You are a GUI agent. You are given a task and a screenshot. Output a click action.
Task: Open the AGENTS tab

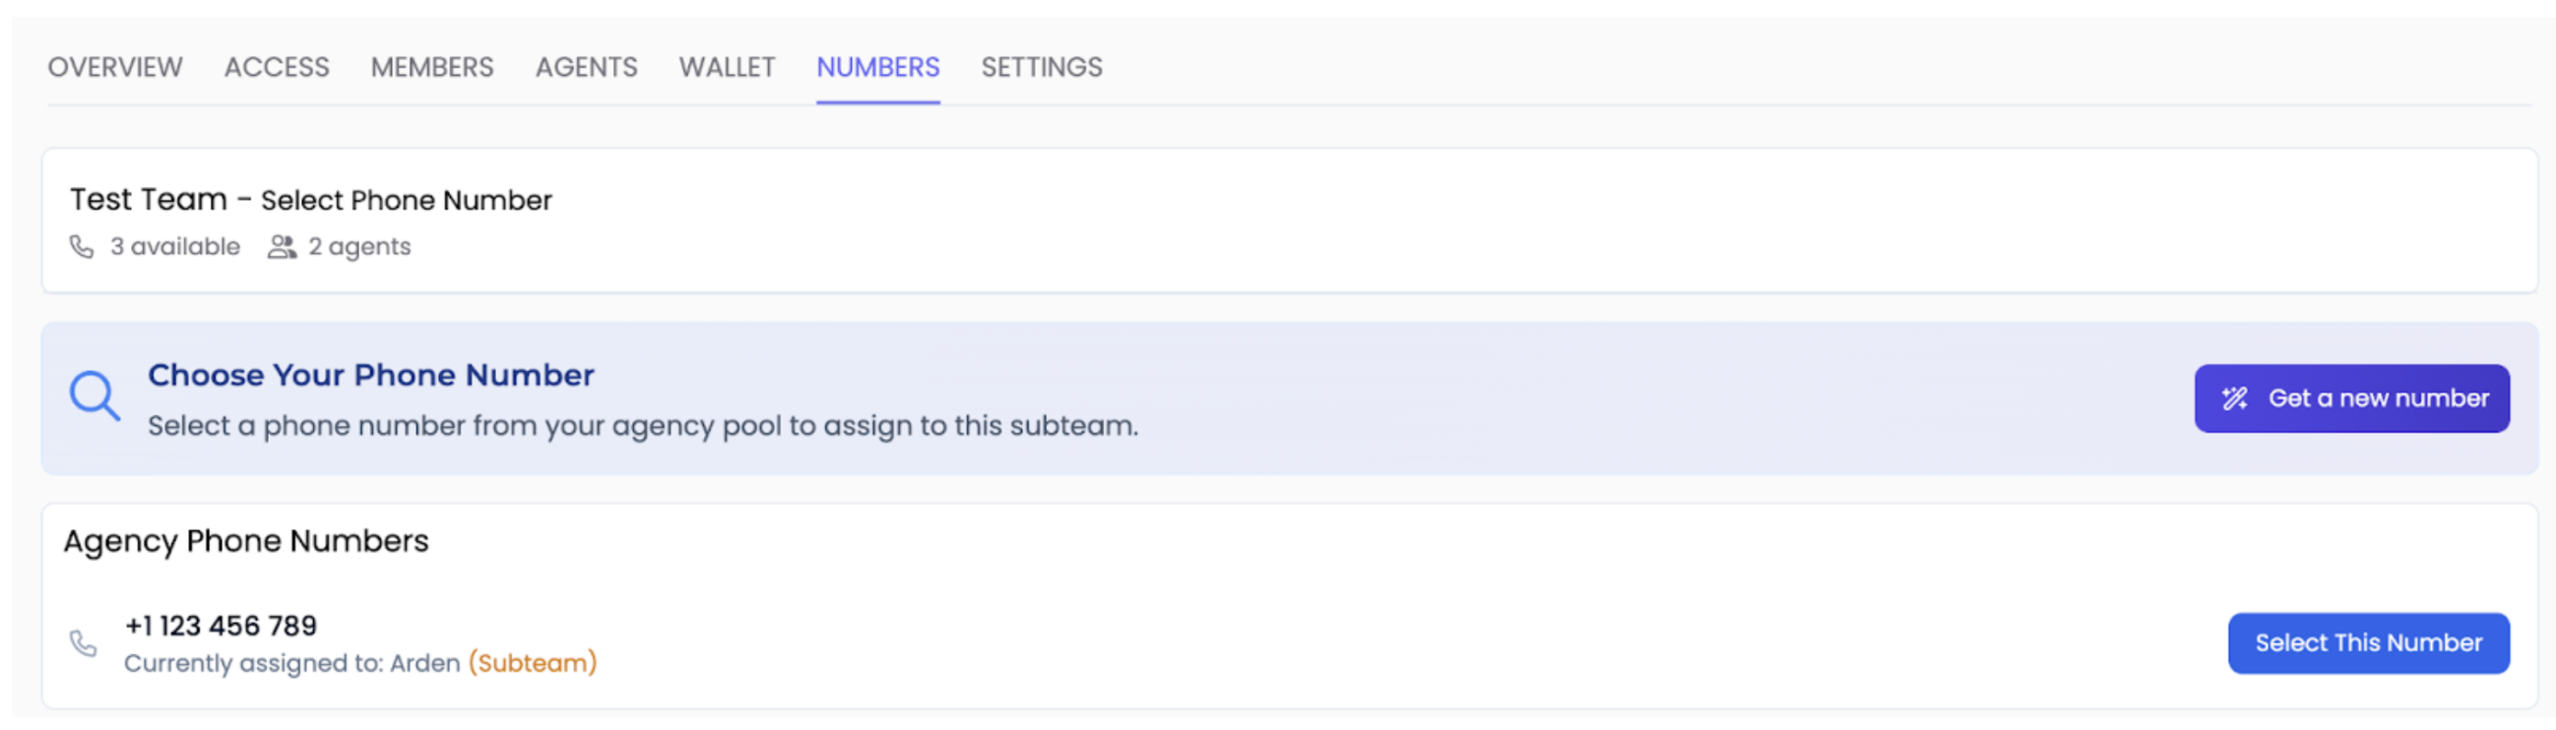coord(587,67)
